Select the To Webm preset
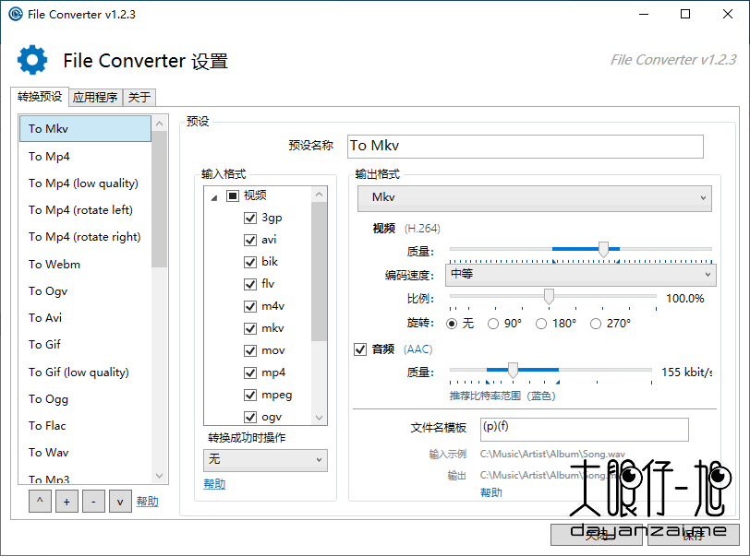Image resolution: width=750 pixels, height=556 pixels. pyautogui.click(x=85, y=264)
